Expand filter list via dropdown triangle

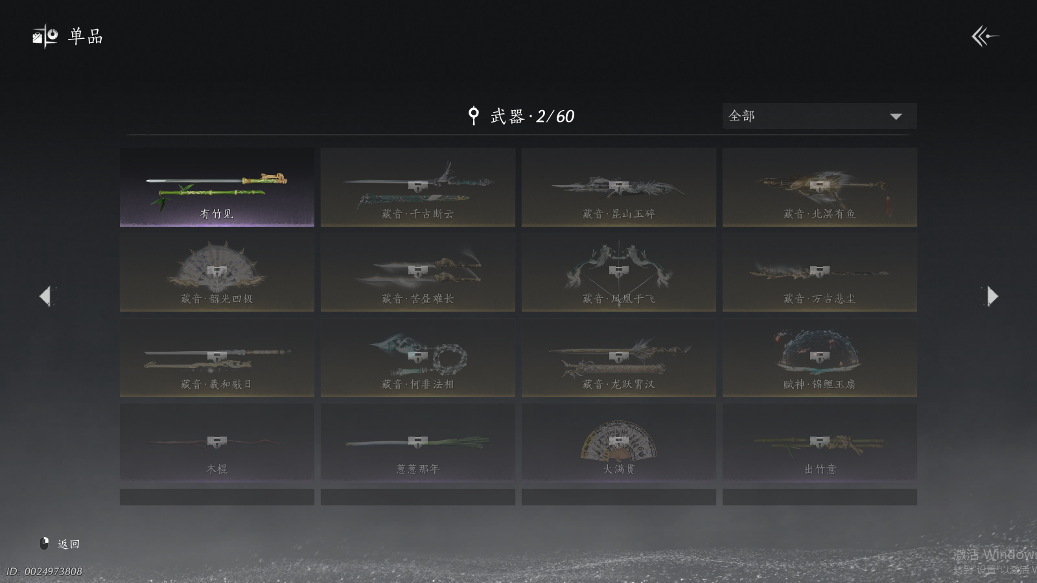896,117
